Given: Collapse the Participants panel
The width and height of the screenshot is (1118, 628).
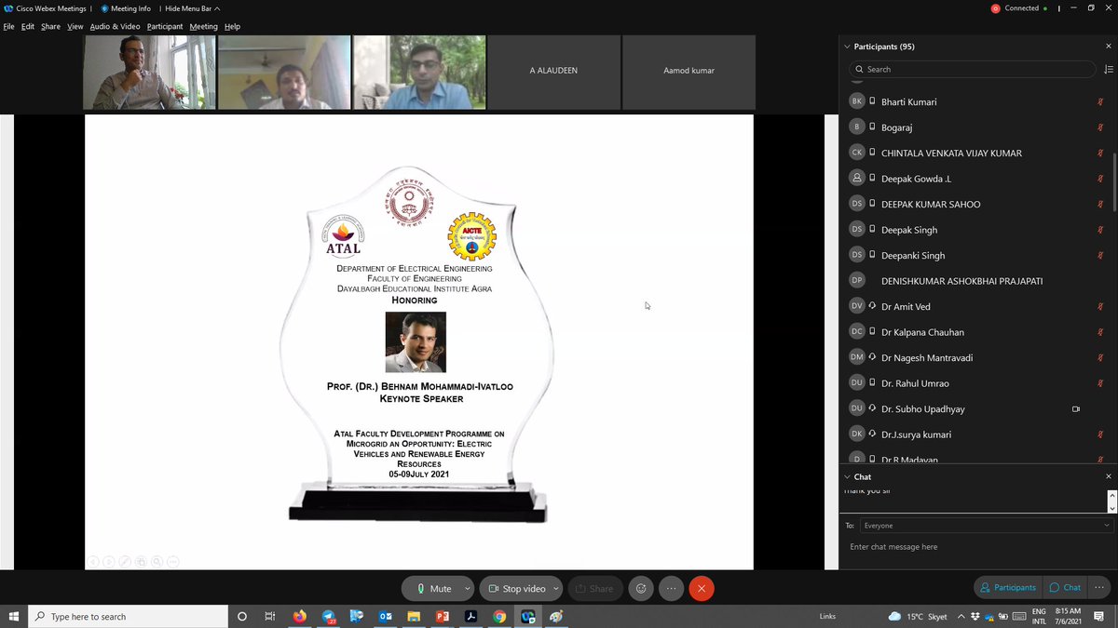Looking at the screenshot, I should 846,46.
